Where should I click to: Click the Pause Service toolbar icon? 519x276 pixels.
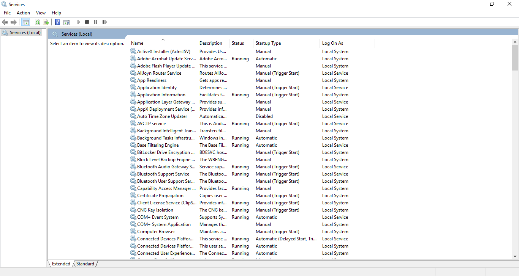point(96,22)
